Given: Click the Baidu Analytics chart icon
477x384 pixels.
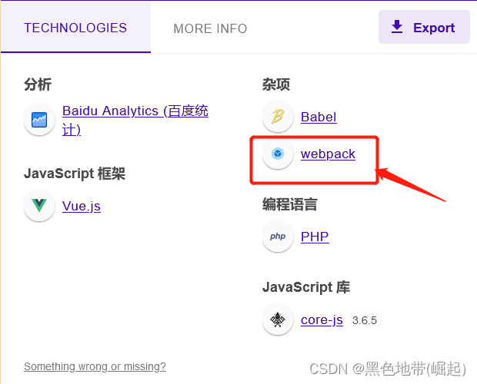Looking at the screenshot, I should pos(39,120).
